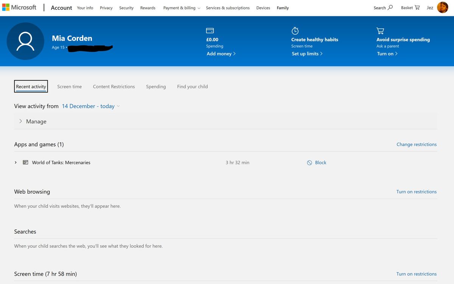Click the spending payment card icon
This screenshot has height=284, width=454.
click(210, 30)
